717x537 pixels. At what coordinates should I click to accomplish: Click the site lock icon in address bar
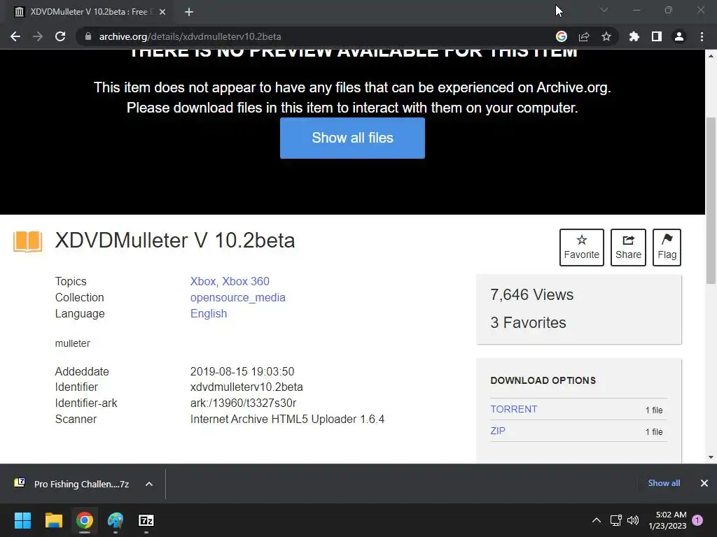point(88,36)
